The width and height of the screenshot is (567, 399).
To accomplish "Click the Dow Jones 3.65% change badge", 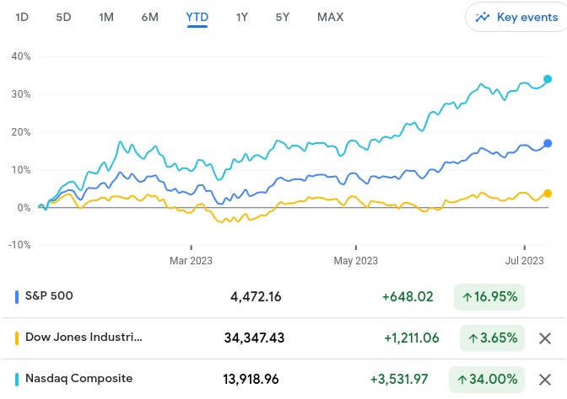I will point(492,338).
